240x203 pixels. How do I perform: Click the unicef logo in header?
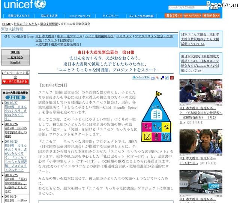[25, 4]
